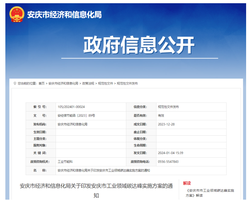Screen dimensions: 252x201
Task: Click the red 解读 section heading
Action: pyautogui.click(x=187, y=183)
